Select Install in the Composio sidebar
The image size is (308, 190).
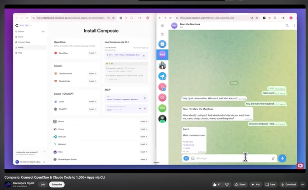(x=30, y=47)
